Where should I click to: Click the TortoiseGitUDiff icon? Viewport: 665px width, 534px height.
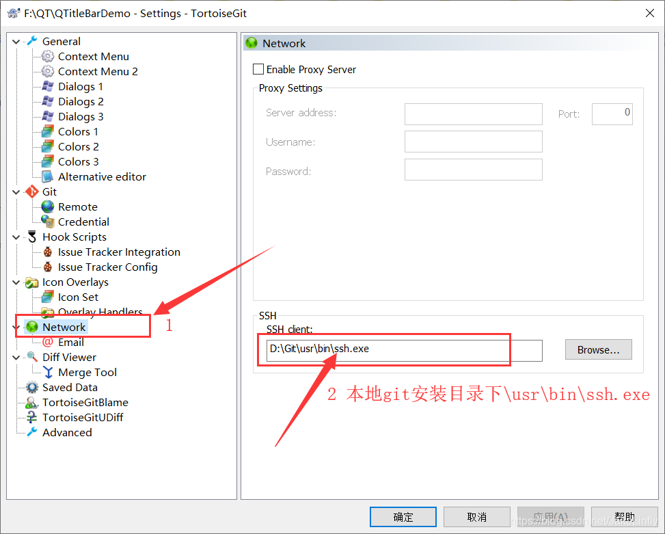(32, 417)
